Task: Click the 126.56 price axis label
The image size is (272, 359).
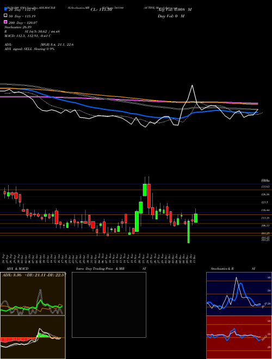Action: 265,195
